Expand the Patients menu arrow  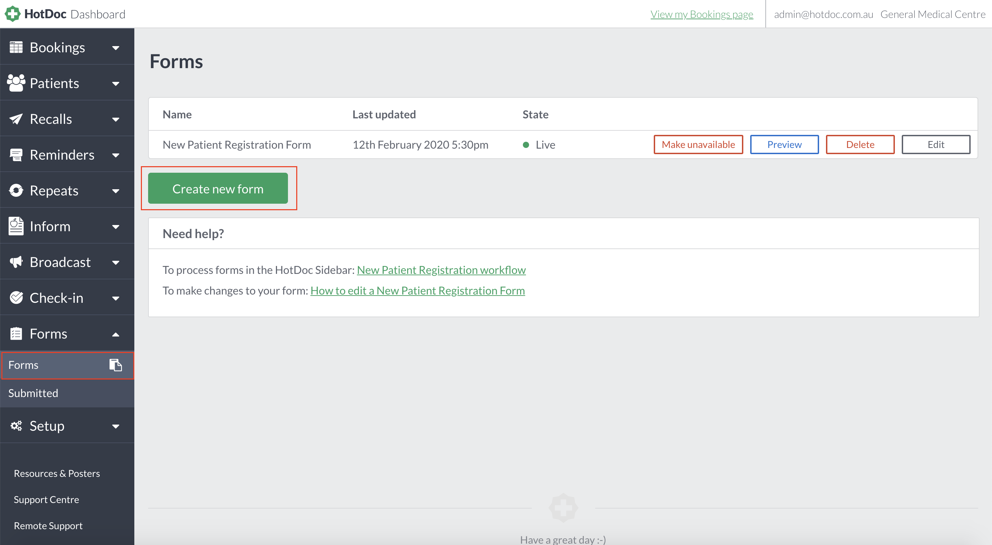coord(115,84)
